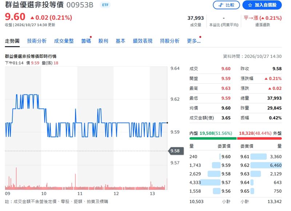Click the bid price 9.60 row
This screenshot has width=291, height=211.
pos(210,157)
